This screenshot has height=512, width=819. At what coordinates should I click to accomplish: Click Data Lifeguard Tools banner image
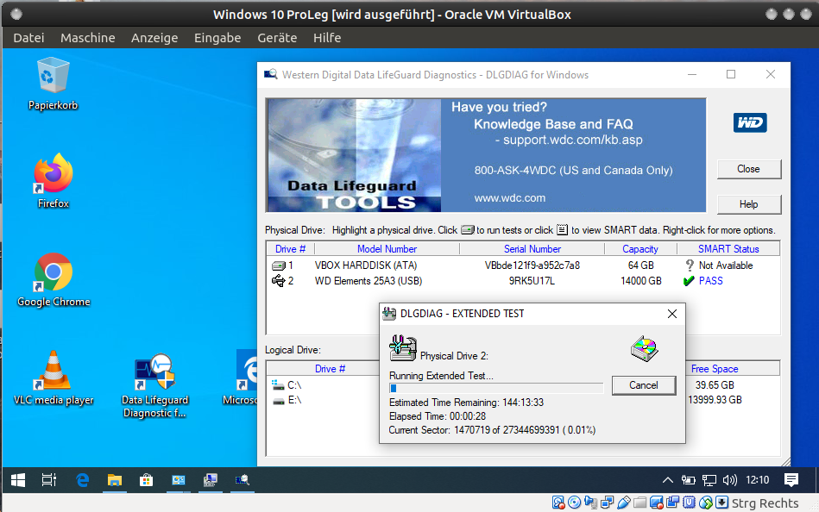(x=355, y=155)
